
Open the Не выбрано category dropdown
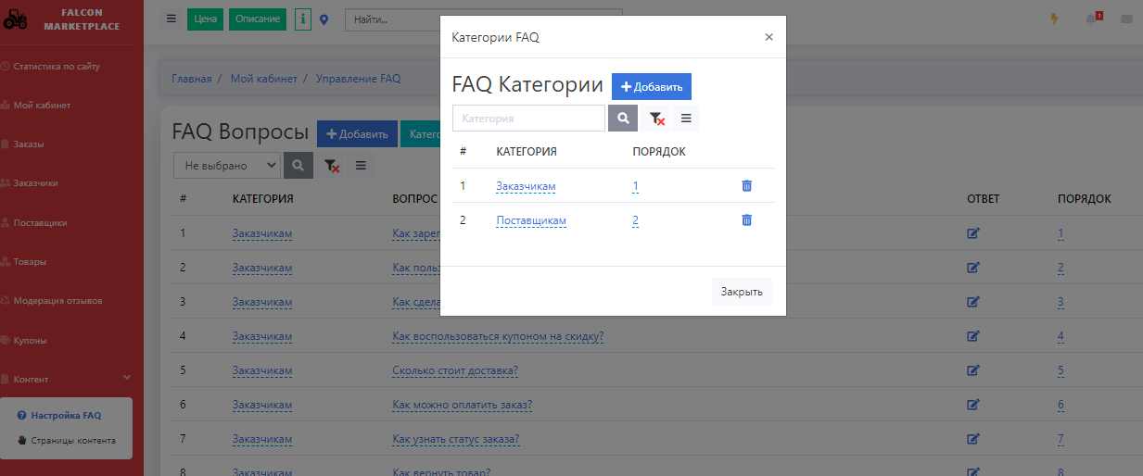tap(226, 165)
